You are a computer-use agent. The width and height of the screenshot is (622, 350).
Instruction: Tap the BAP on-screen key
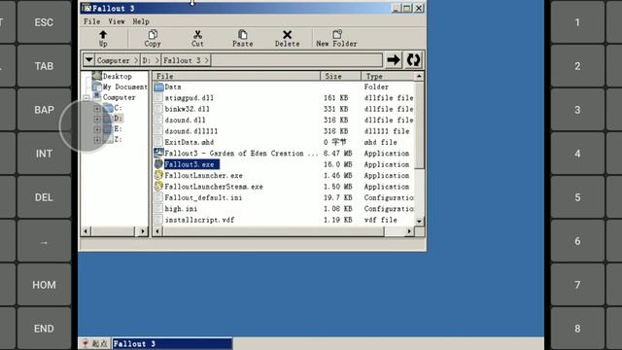[x=44, y=110]
